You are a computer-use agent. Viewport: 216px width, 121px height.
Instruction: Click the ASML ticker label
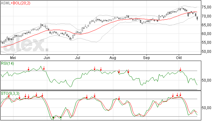pos(6,3)
